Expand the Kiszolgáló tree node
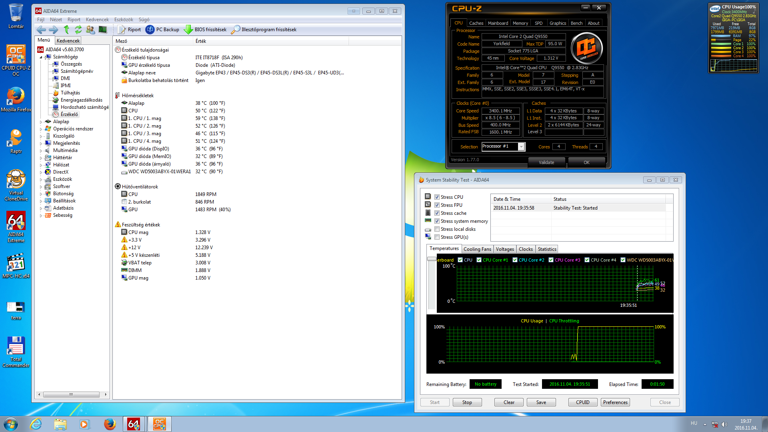This screenshot has width=768, height=432. [41, 136]
